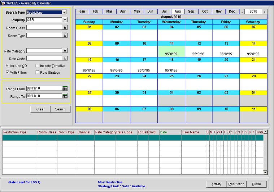
Task: Expand the Room Class list arrow
Action: coord(65,28)
